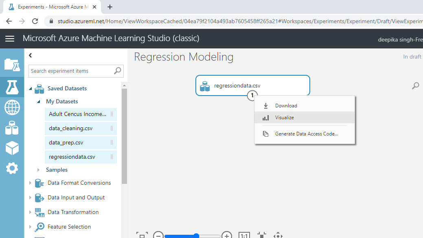Click the Visualize bar chart icon
423x238 pixels.
(x=266, y=118)
